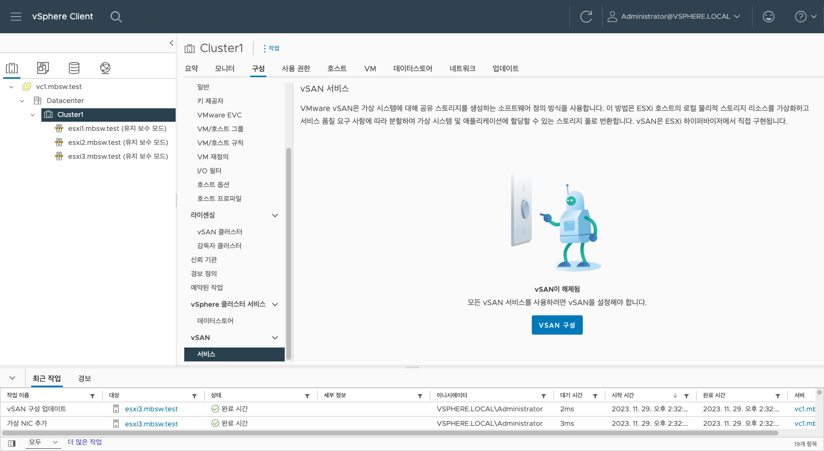The width and height of the screenshot is (824, 451).
Task: Collapse the Datacenter tree node
Action: [x=22, y=101]
